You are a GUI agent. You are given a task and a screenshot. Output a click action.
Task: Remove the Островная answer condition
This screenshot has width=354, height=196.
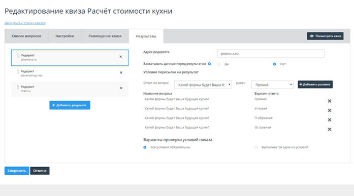point(330,129)
